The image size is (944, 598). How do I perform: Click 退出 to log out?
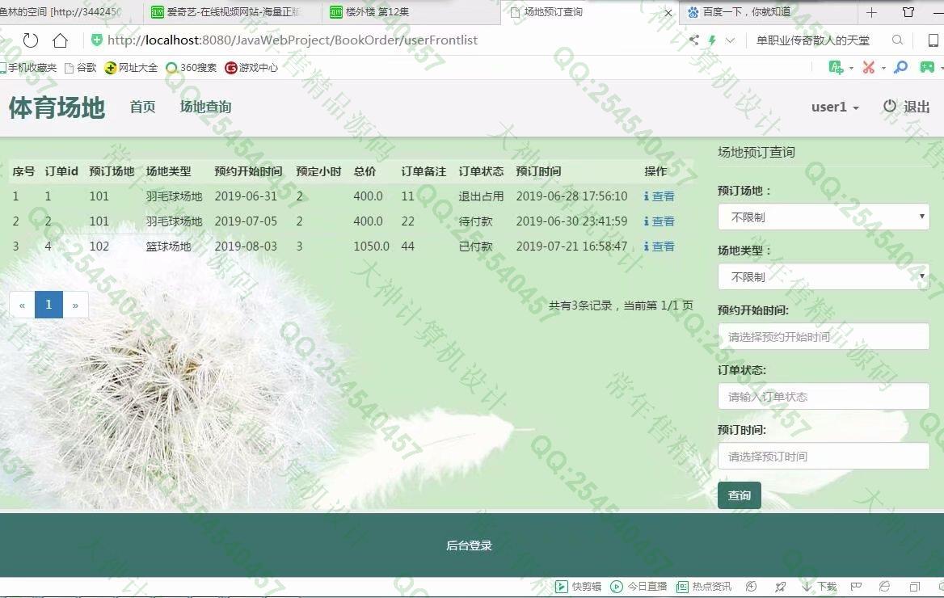(907, 107)
